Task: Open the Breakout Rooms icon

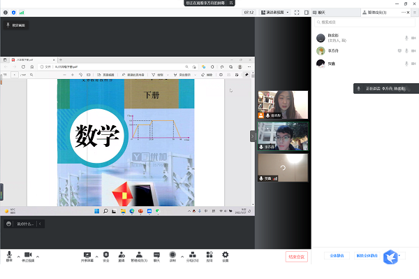Action: coord(193,255)
